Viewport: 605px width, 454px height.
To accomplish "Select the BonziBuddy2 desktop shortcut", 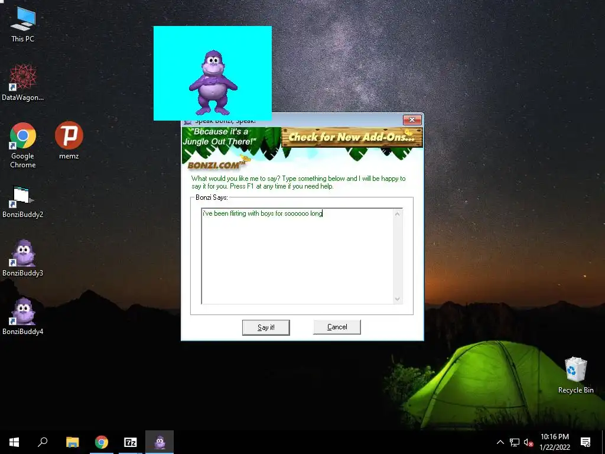I will coord(23,202).
